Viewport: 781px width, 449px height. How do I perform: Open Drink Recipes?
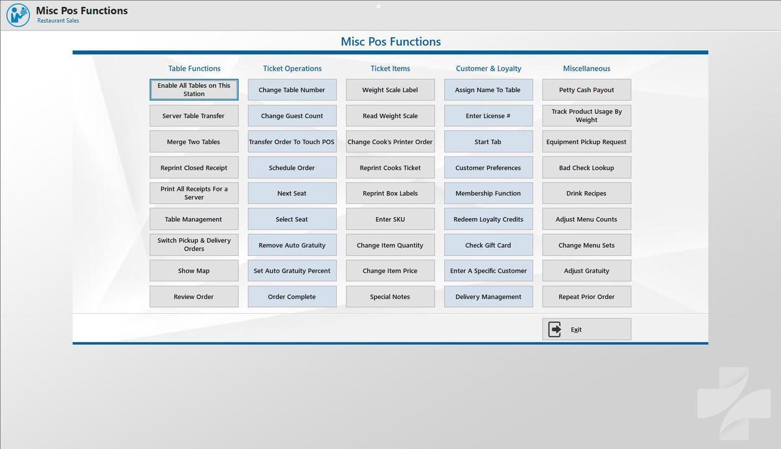tap(587, 193)
